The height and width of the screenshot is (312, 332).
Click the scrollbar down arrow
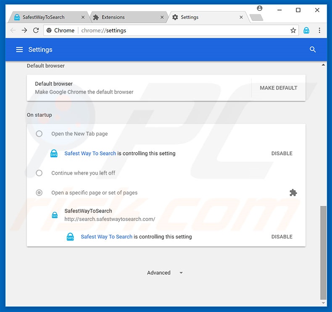(x=323, y=303)
